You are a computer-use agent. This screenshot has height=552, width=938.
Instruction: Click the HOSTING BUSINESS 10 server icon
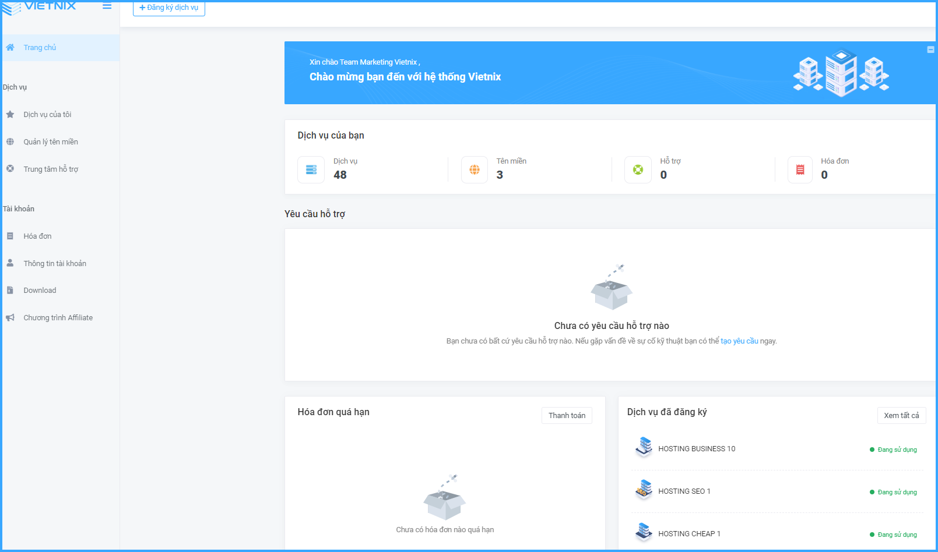(x=644, y=447)
